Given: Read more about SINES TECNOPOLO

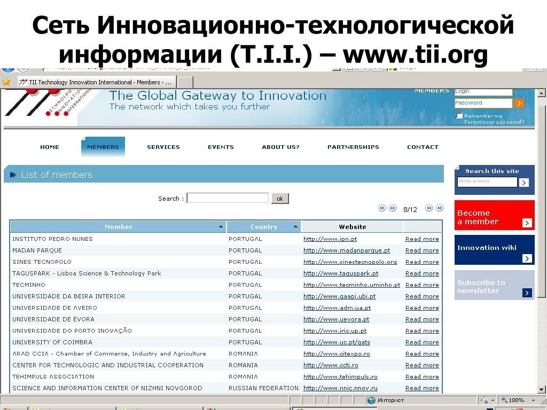Looking at the screenshot, I should click(x=422, y=262).
